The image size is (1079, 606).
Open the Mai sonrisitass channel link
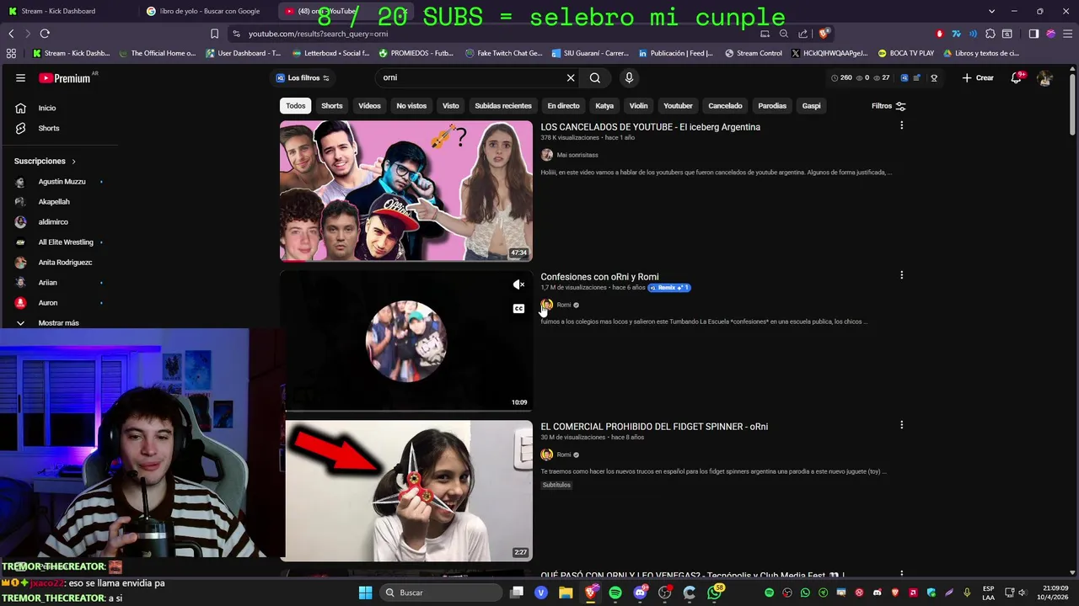pyautogui.click(x=577, y=155)
